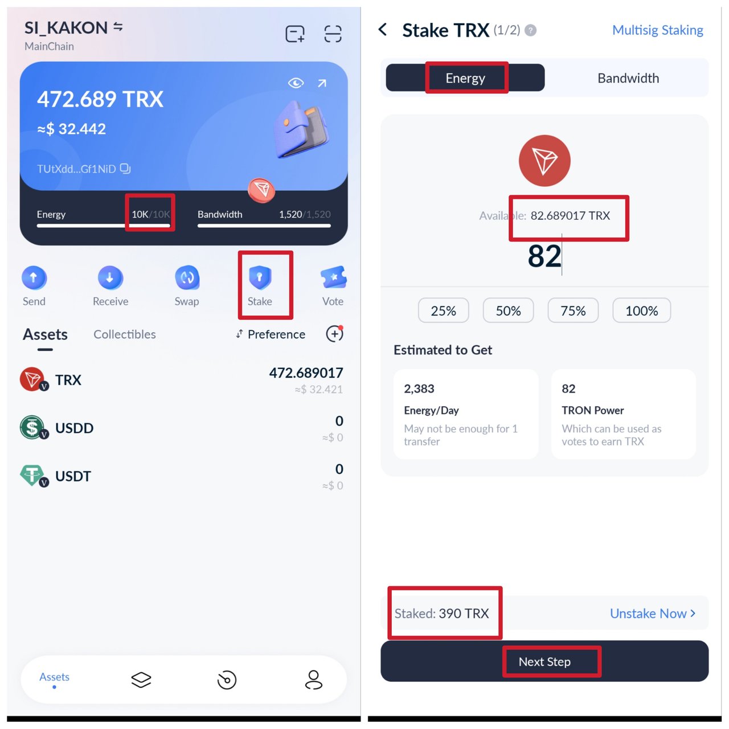Switch wallet via SI_KAKON swap arrows
Screen dimensions: 729x729
click(x=118, y=27)
